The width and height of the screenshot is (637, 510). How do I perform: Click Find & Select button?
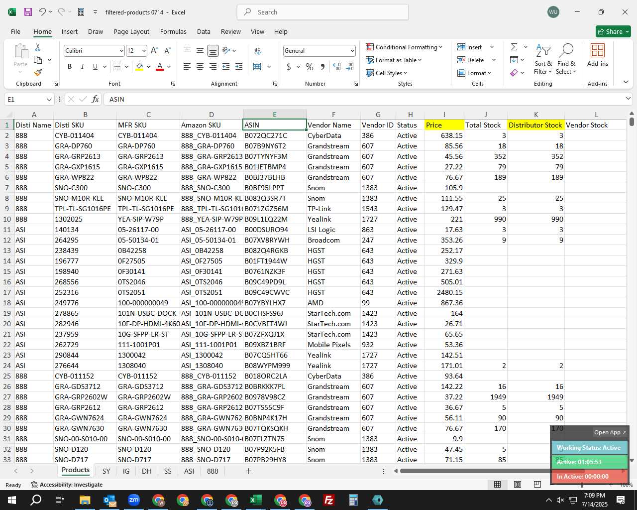(566, 59)
